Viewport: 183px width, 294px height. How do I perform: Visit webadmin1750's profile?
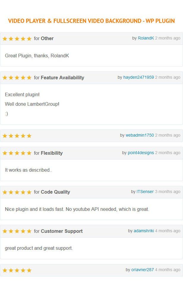point(140,135)
